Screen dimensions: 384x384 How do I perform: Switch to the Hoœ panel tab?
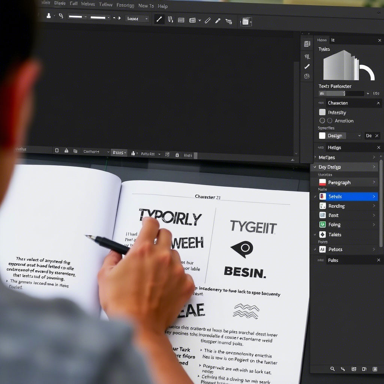322,40
